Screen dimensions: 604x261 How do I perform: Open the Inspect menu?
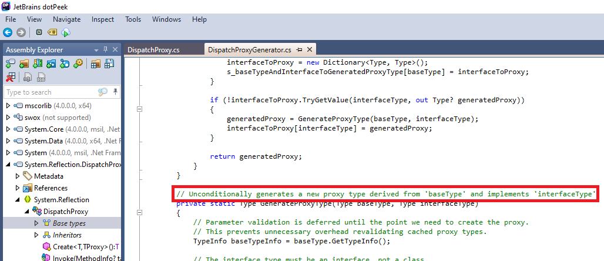(103, 19)
